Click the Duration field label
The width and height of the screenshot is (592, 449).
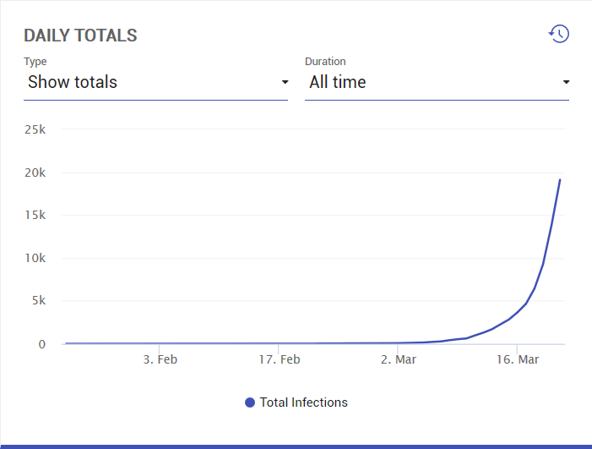pyautogui.click(x=325, y=62)
